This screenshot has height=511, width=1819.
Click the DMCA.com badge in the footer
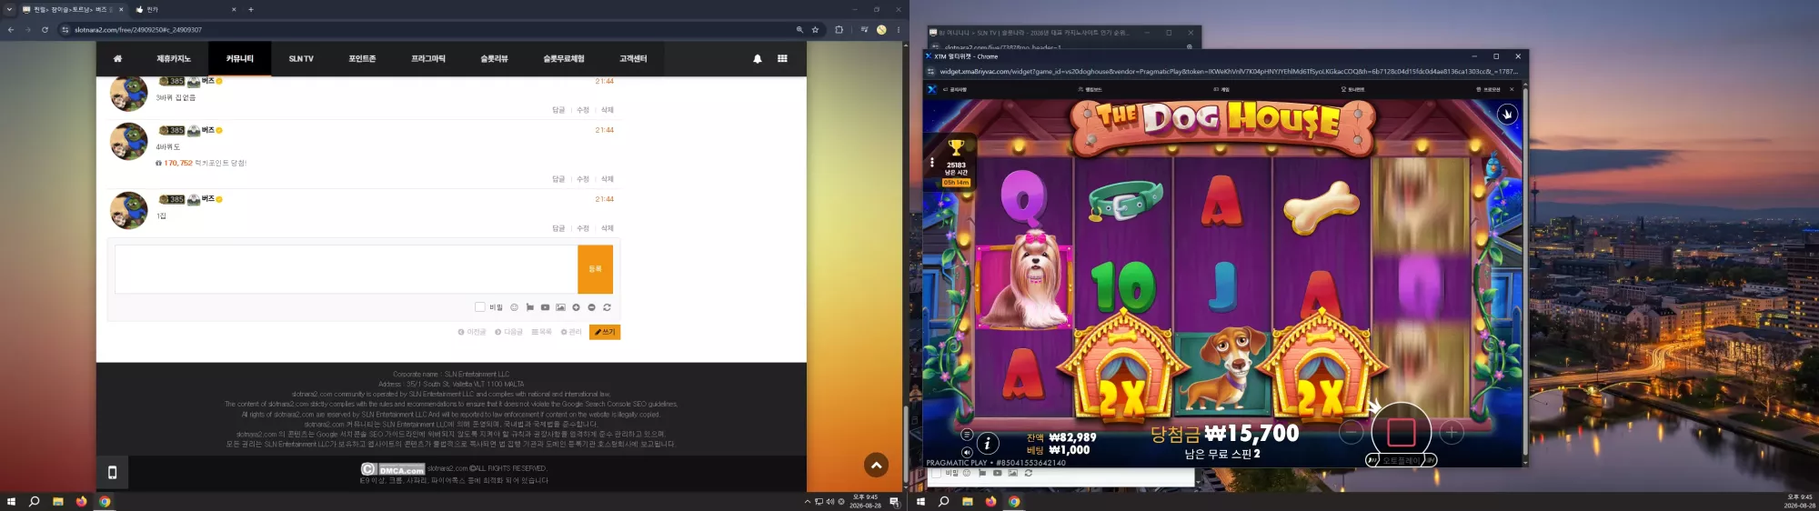(393, 469)
